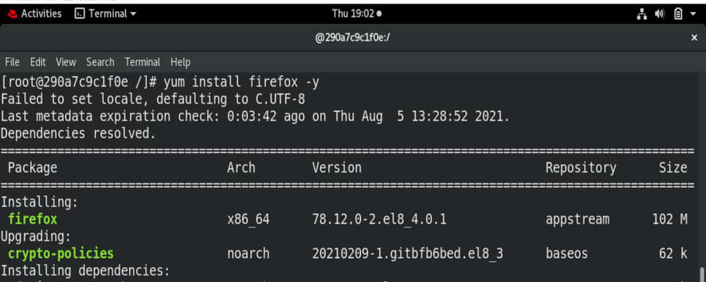Screen dimensions: 706x282
Task: Open the View menu
Action: pos(66,62)
